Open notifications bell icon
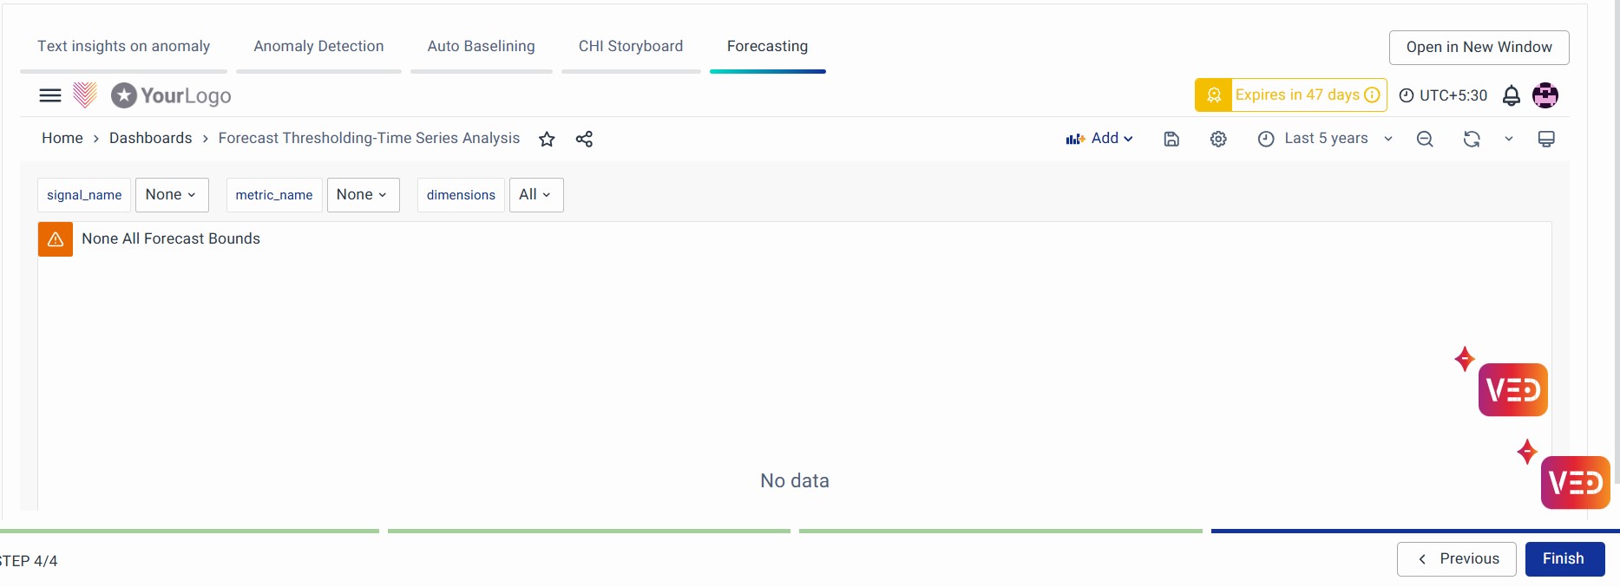The image size is (1620, 587). coord(1511,95)
